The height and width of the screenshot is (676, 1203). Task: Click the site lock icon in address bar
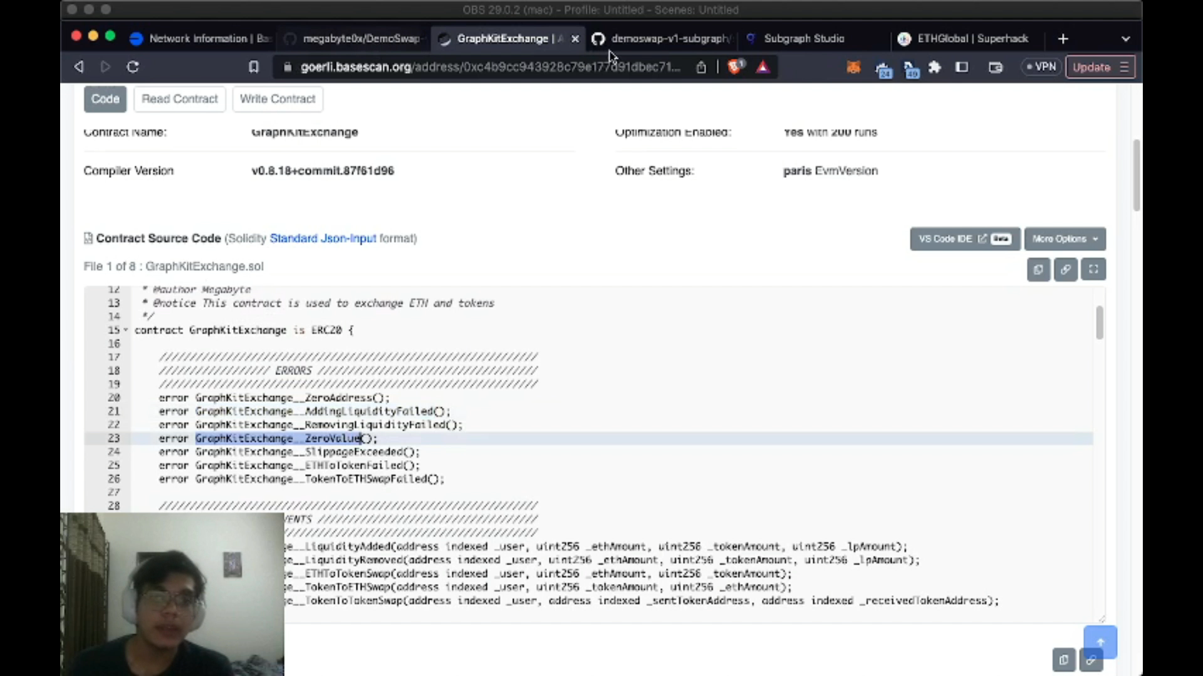click(x=288, y=67)
